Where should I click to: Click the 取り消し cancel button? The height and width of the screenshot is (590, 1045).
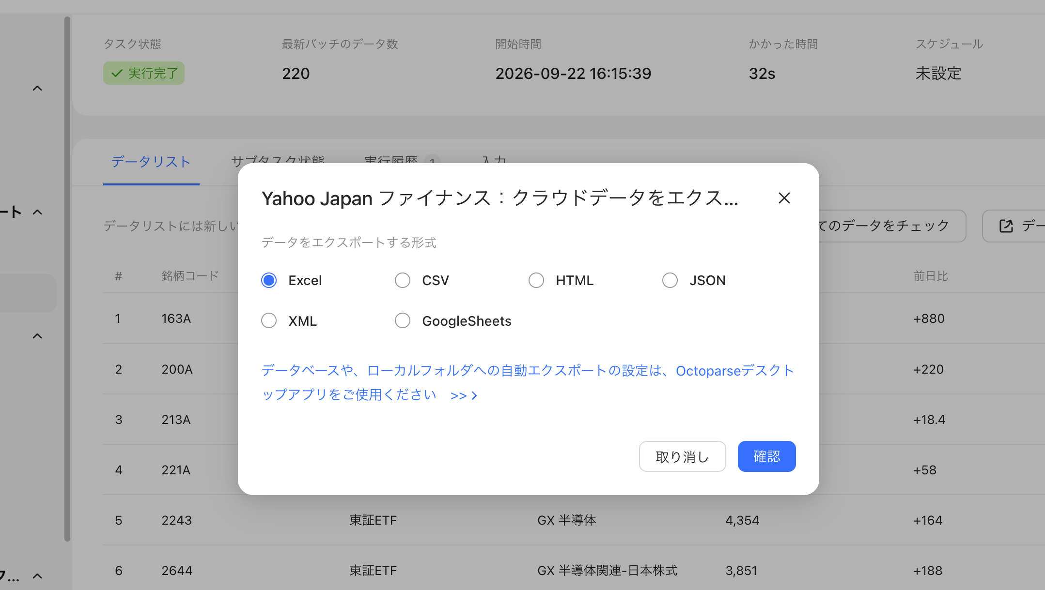tap(682, 456)
